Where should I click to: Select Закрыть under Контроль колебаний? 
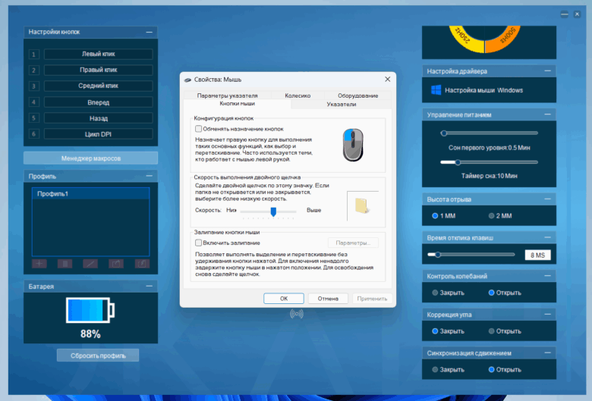(x=435, y=293)
